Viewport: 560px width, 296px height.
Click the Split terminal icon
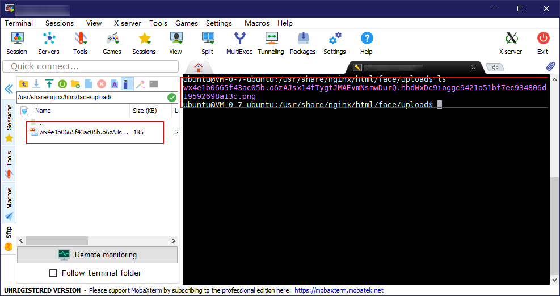point(208,43)
